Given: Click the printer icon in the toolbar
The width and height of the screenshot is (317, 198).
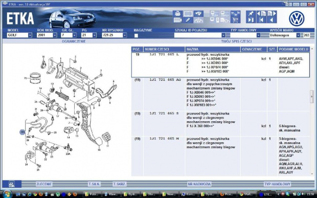Looking at the screenshot, I should (178, 14).
